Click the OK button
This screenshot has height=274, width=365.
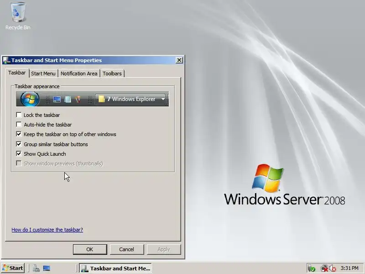[90, 249]
